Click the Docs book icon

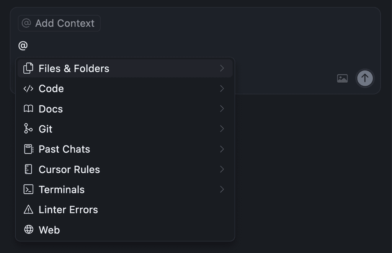point(28,109)
